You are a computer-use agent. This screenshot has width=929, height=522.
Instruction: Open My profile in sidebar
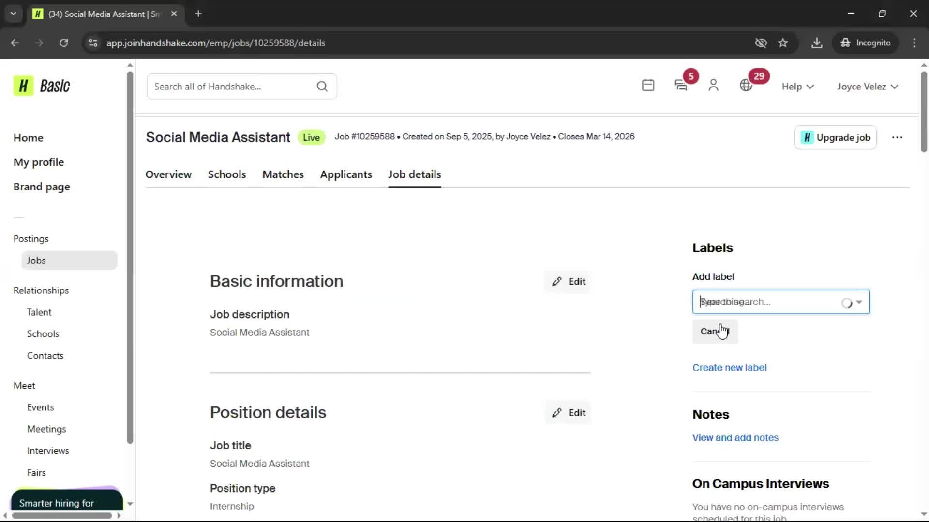pyautogui.click(x=39, y=162)
